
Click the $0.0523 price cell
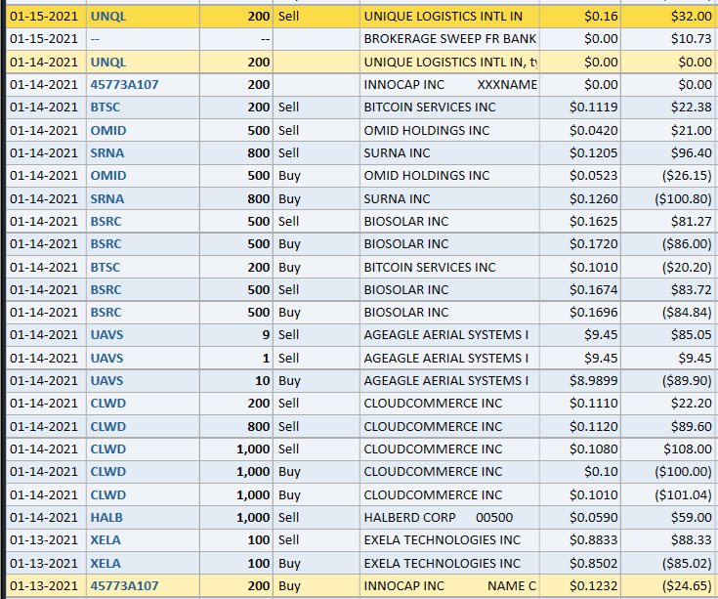point(593,176)
